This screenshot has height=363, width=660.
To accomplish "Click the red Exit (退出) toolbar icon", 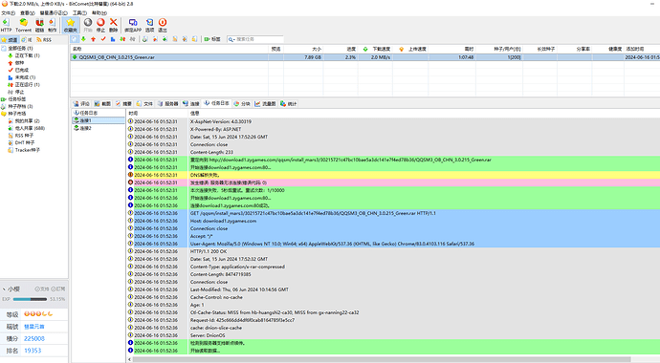I will [163, 25].
